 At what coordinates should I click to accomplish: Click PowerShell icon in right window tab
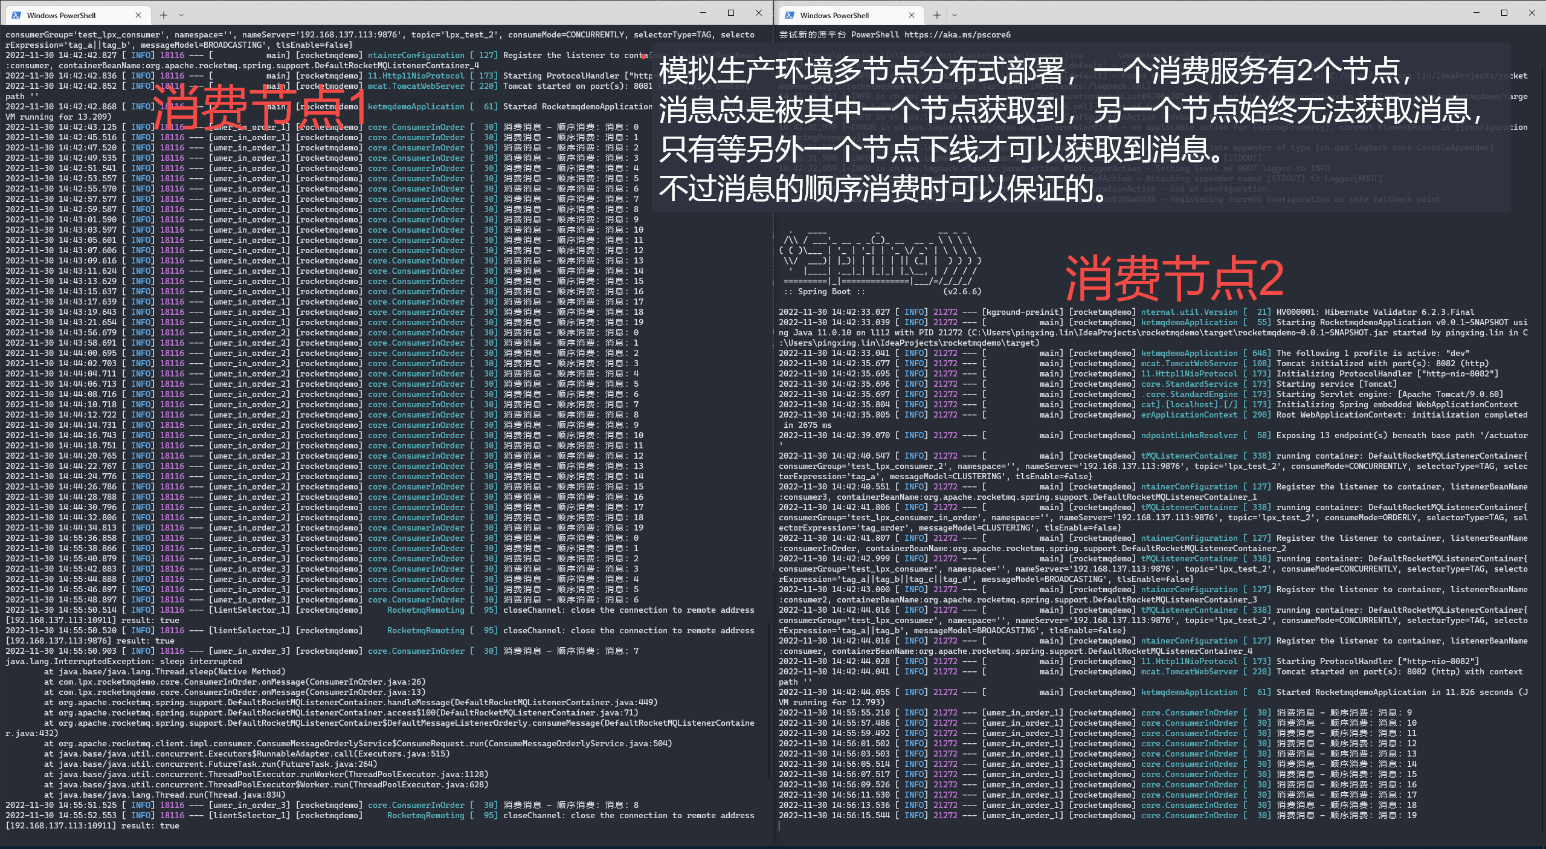click(x=790, y=15)
